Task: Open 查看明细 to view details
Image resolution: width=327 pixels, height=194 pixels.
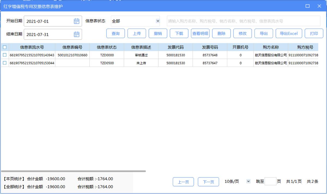Action: [201, 33]
